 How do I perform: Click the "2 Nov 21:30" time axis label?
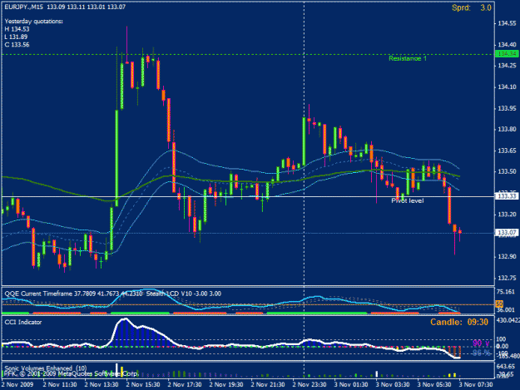268,385
